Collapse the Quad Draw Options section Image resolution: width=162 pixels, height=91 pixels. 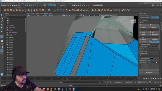[140, 44]
